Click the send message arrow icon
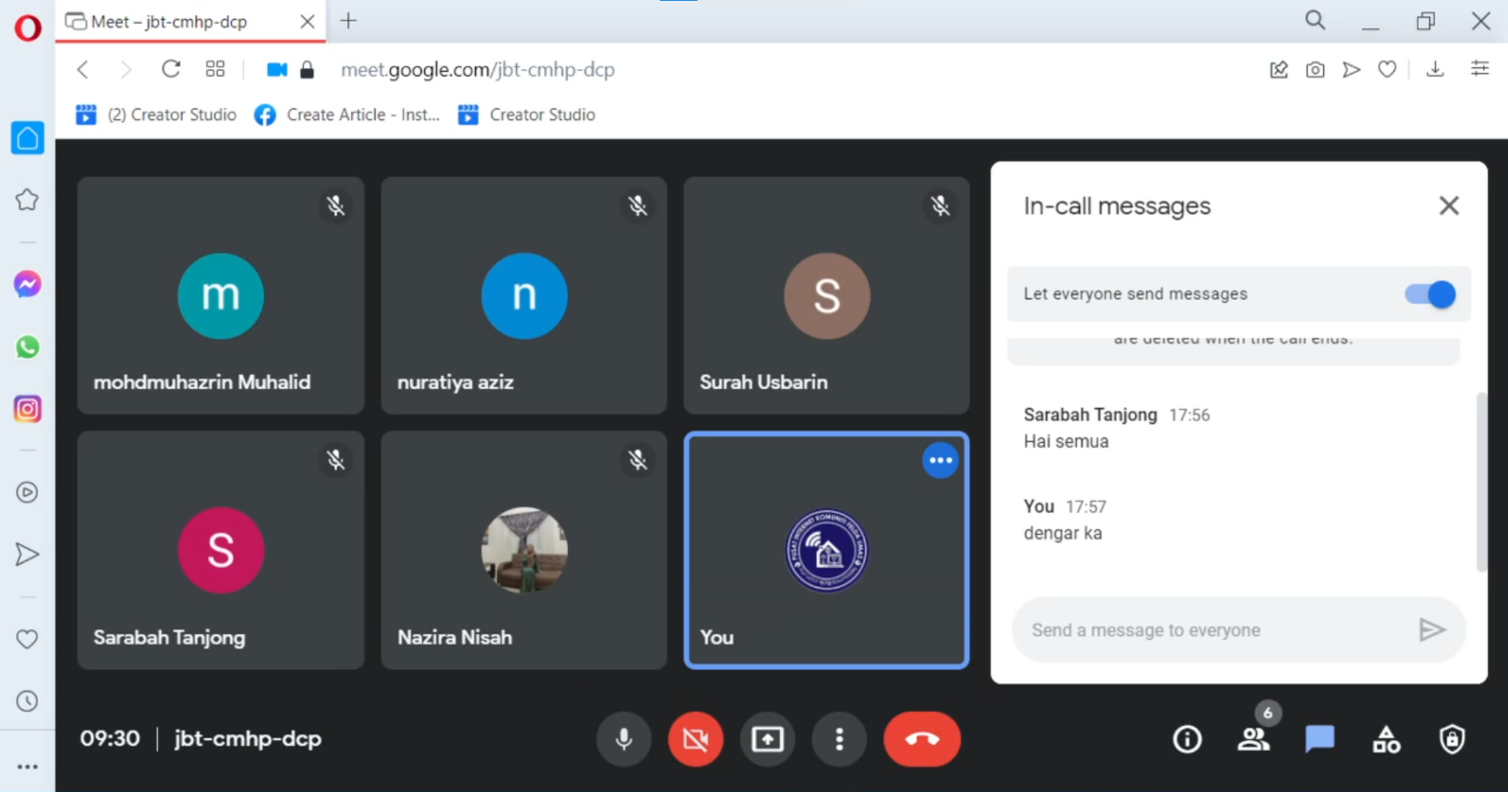 click(1432, 629)
